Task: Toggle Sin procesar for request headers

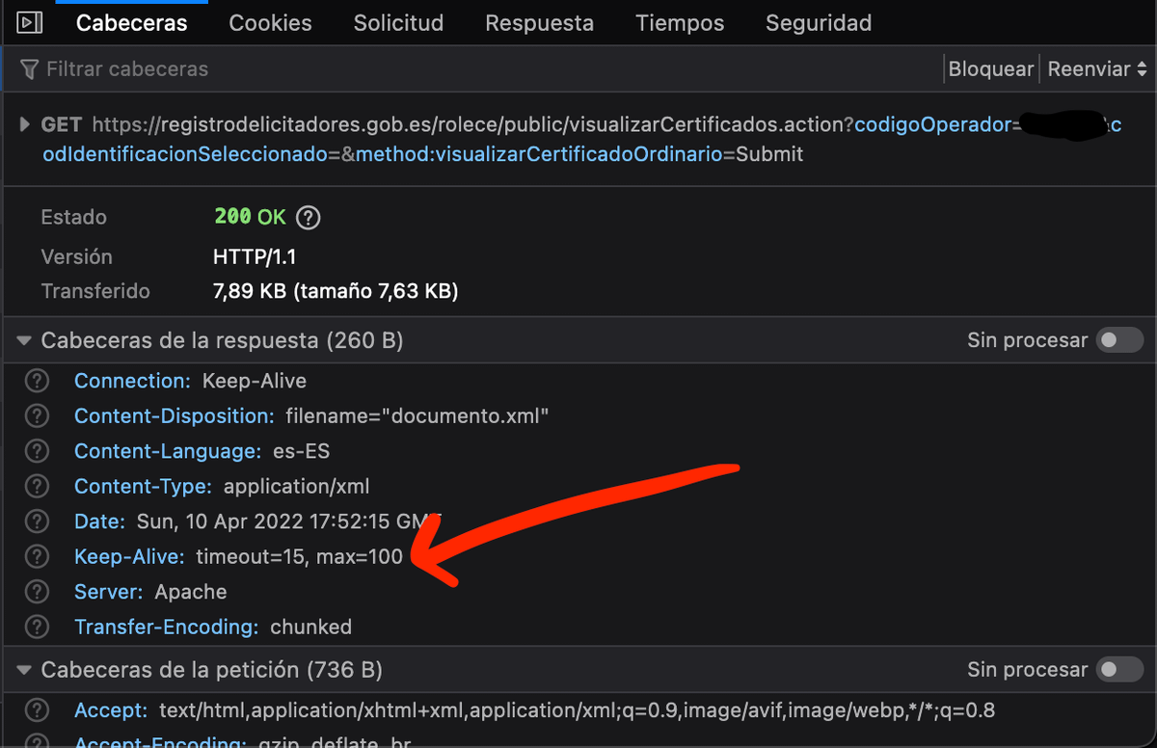Action: (x=1119, y=670)
